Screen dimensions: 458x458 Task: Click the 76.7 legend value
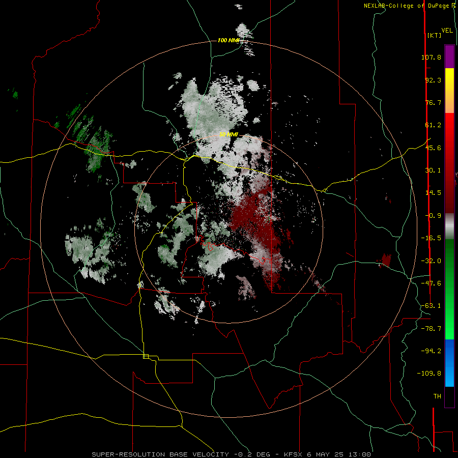tap(433, 102)
